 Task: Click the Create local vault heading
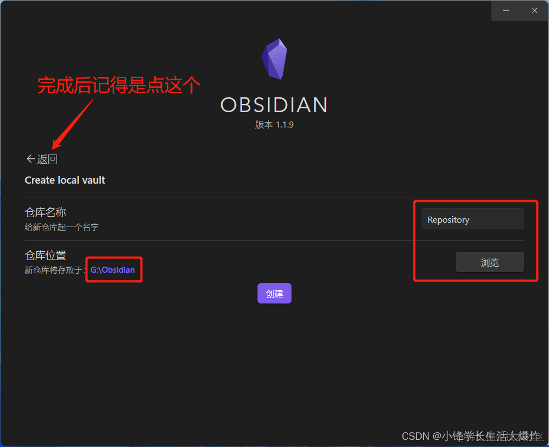click(65, 180)
